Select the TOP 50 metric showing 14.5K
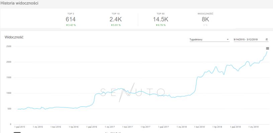273x133 pixels. 160,19
